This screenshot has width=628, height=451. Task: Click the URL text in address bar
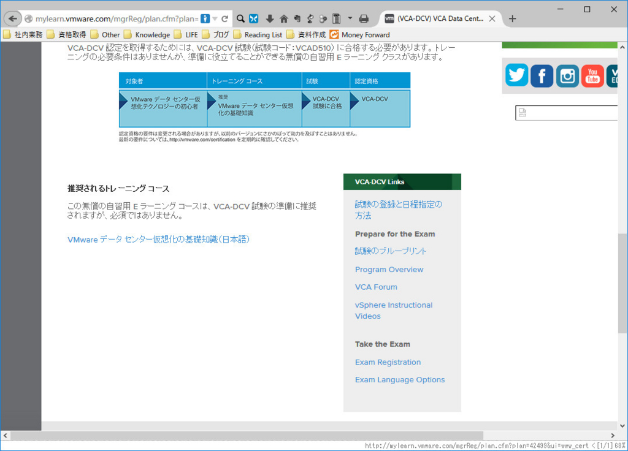coord(117,19)
